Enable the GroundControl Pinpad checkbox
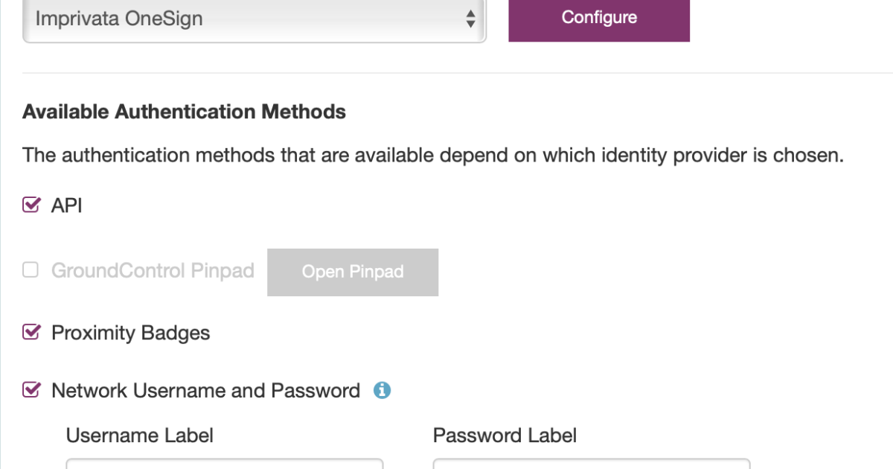 pyautogui.click(x=30, y=271)
